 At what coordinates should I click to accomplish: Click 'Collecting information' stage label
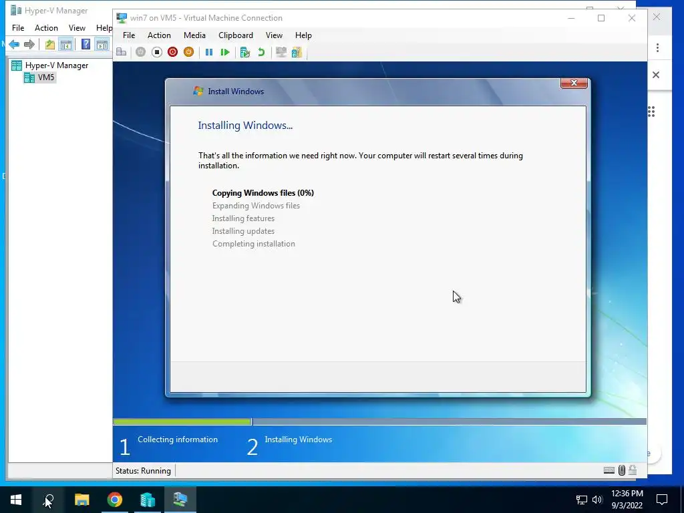178,440
